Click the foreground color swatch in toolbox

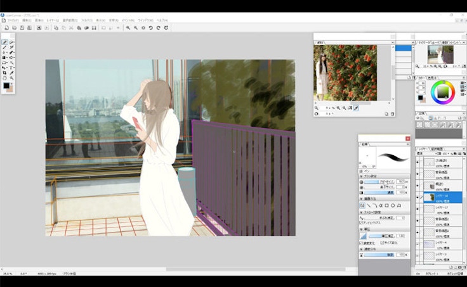[6, 85]
